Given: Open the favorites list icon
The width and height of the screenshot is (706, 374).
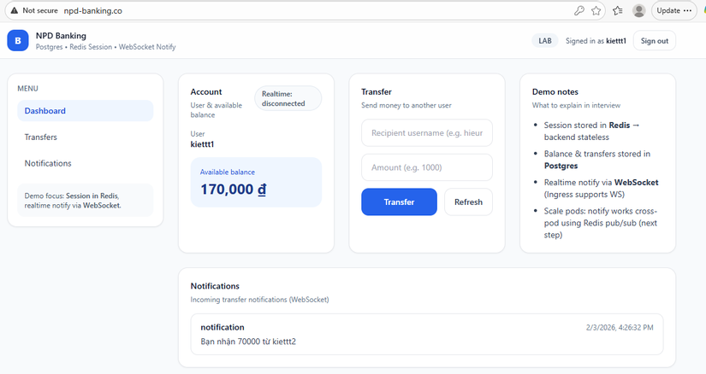Looking at the screenshot, I should [617, 11].
